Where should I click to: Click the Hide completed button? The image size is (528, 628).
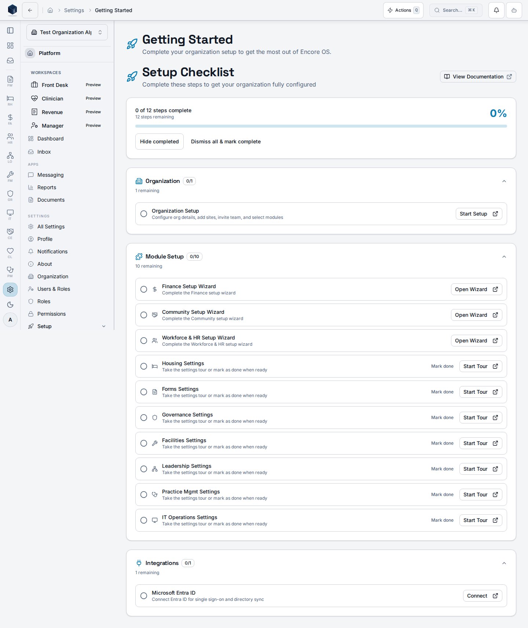click(159, 142)
